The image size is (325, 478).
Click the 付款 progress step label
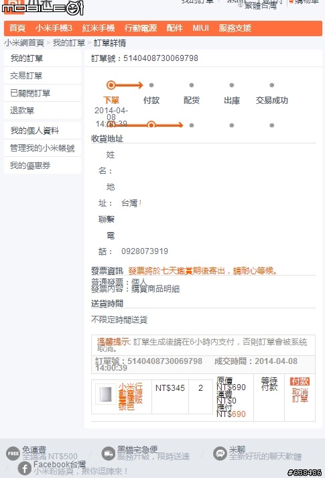(151, 101)
